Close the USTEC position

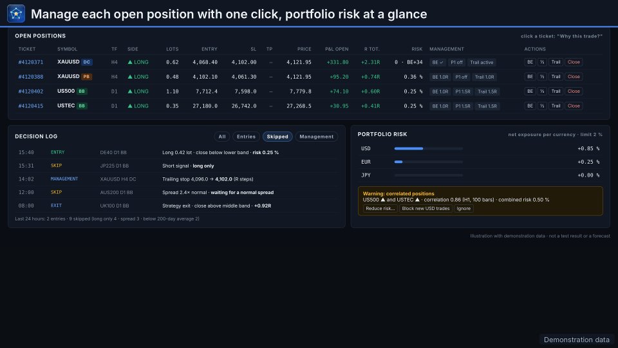[x=574, y=106]
